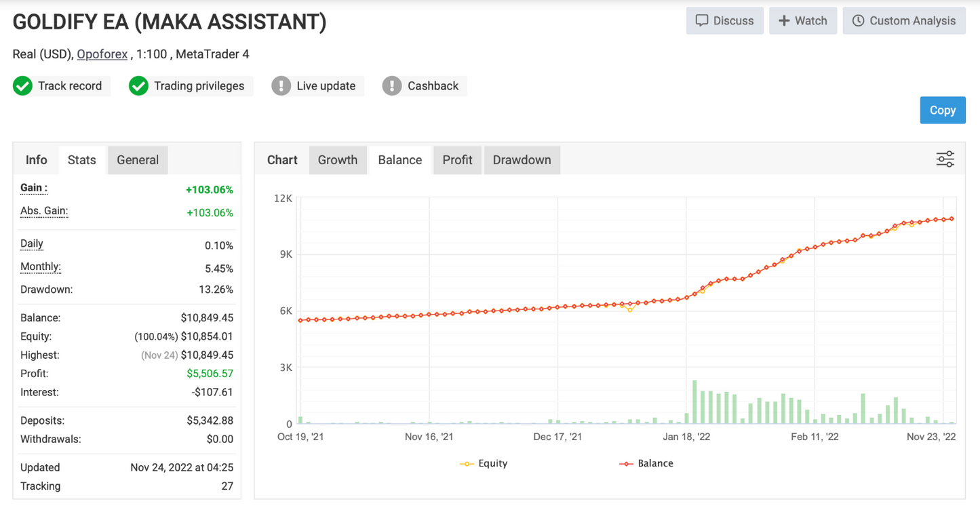980x510 pixels.
Task: Open chart settings sliders icon
Action: tap(945, 159)
